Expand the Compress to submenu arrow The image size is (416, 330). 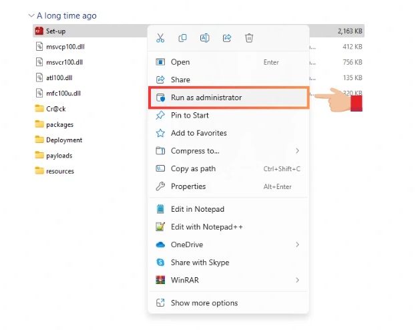pyautogui.click(x=297, y=151)
